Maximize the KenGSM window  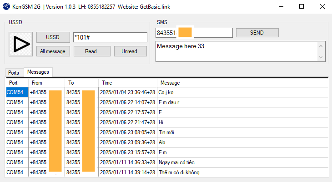coord(301,6)
